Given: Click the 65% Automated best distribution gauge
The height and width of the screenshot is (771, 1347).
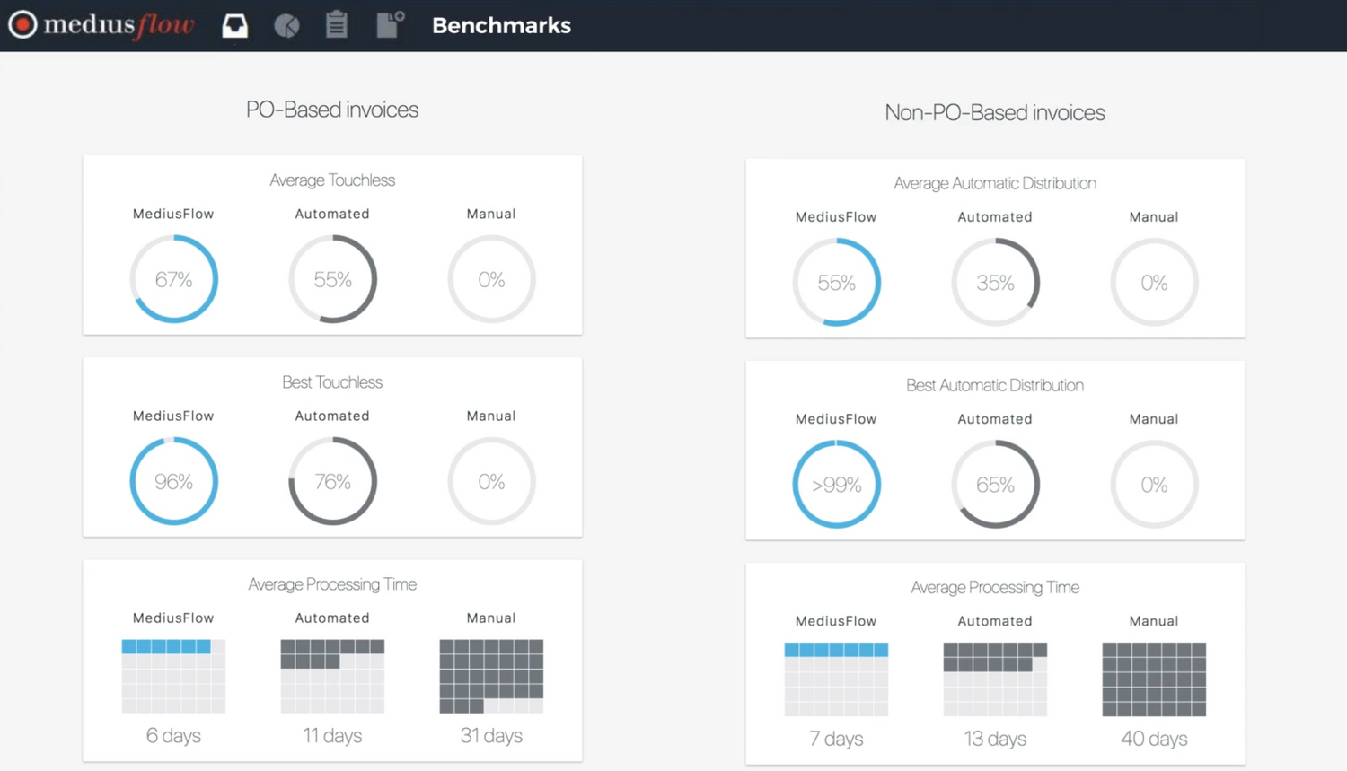Looking at the screenshot, I should pyautogui.click(x=995, y=485).
